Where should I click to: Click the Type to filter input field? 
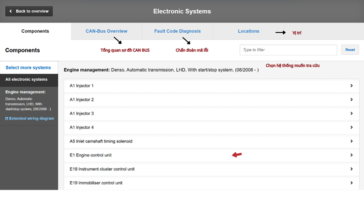(x=288, y=50)
